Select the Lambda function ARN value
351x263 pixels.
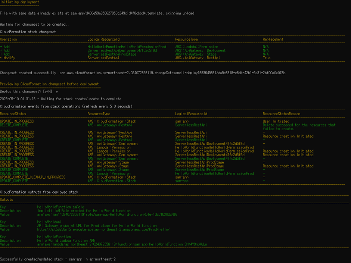[122, 244]
